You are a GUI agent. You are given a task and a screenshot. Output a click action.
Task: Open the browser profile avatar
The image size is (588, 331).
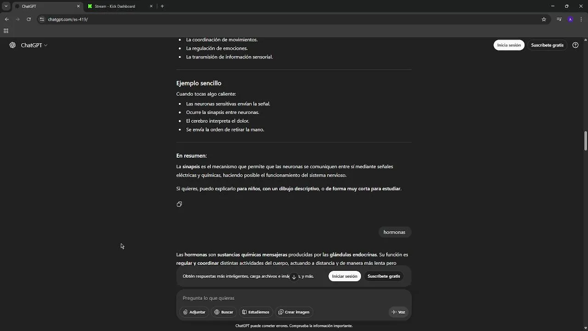pyautogui.click(x=570, y=19)
